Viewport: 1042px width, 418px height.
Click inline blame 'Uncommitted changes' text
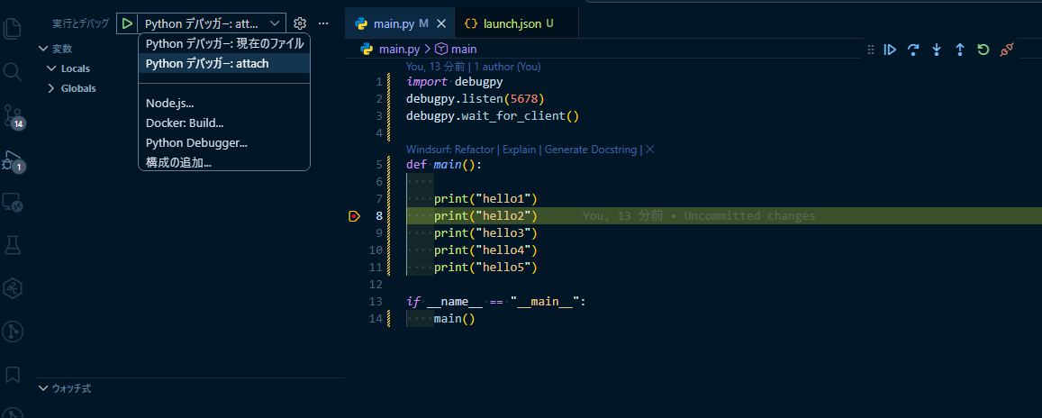749,216
